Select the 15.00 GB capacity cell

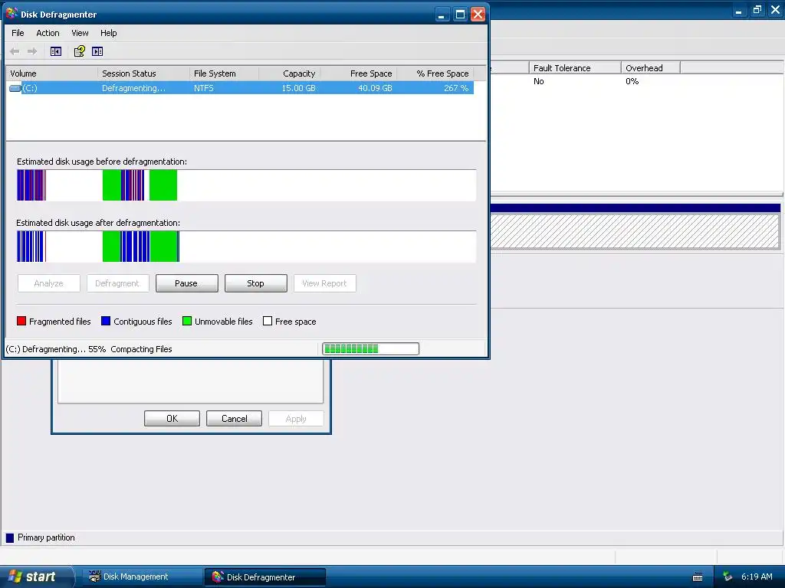(x=298, y=88)
